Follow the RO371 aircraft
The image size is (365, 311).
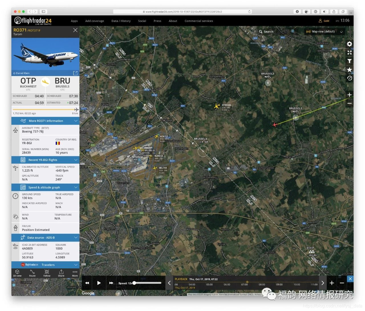47,273
